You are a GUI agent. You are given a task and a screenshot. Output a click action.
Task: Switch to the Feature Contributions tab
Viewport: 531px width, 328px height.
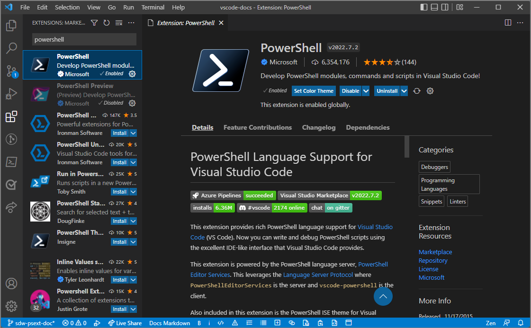click(x=258, y=127)
